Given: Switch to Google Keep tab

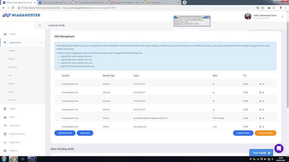Looking at the screenshot, I should 163,2.
